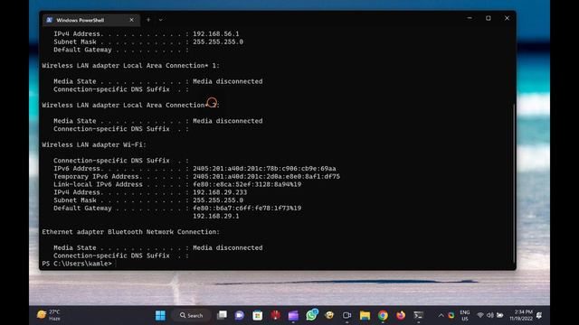Screen dimensions: 579x325
Task: Click the battery status tray icon
Action: coord(500,315)
